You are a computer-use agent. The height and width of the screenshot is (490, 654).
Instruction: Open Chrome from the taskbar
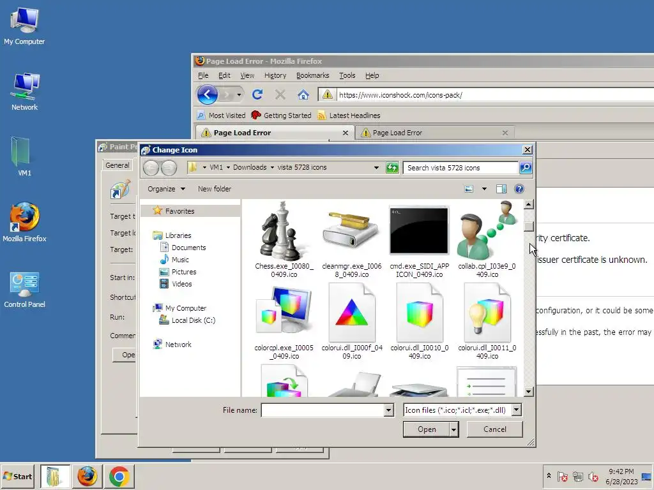(119, 476)
